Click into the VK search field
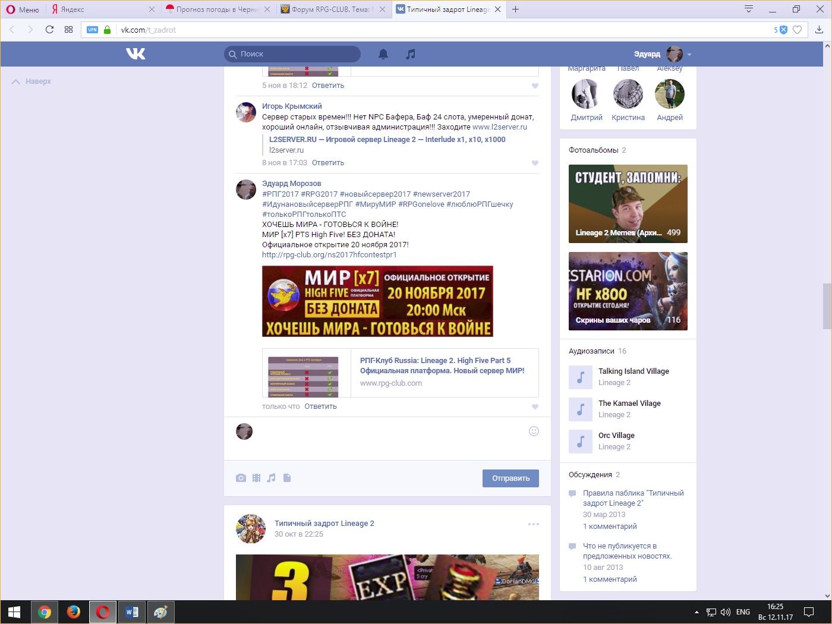Viewport: 832px width, 624px height. pos(292,54)
